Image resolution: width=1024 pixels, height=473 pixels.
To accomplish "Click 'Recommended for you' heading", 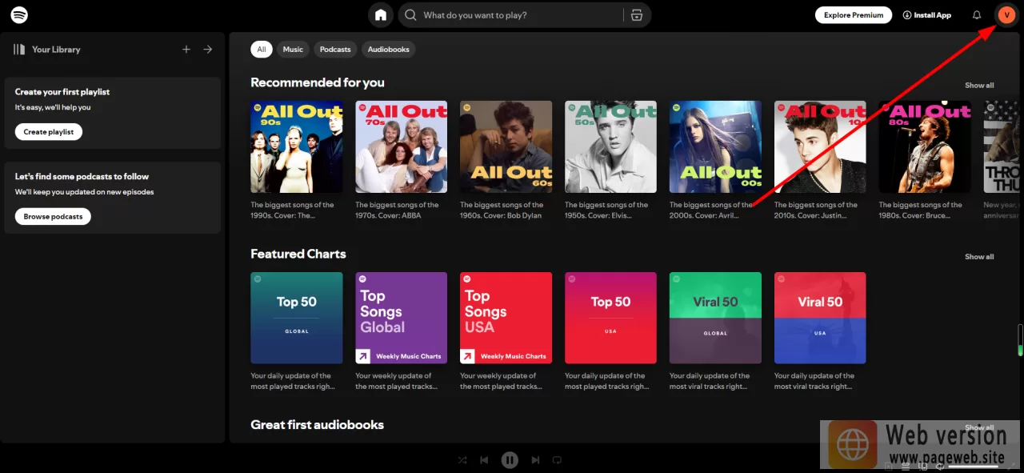I will coord(318,82).
